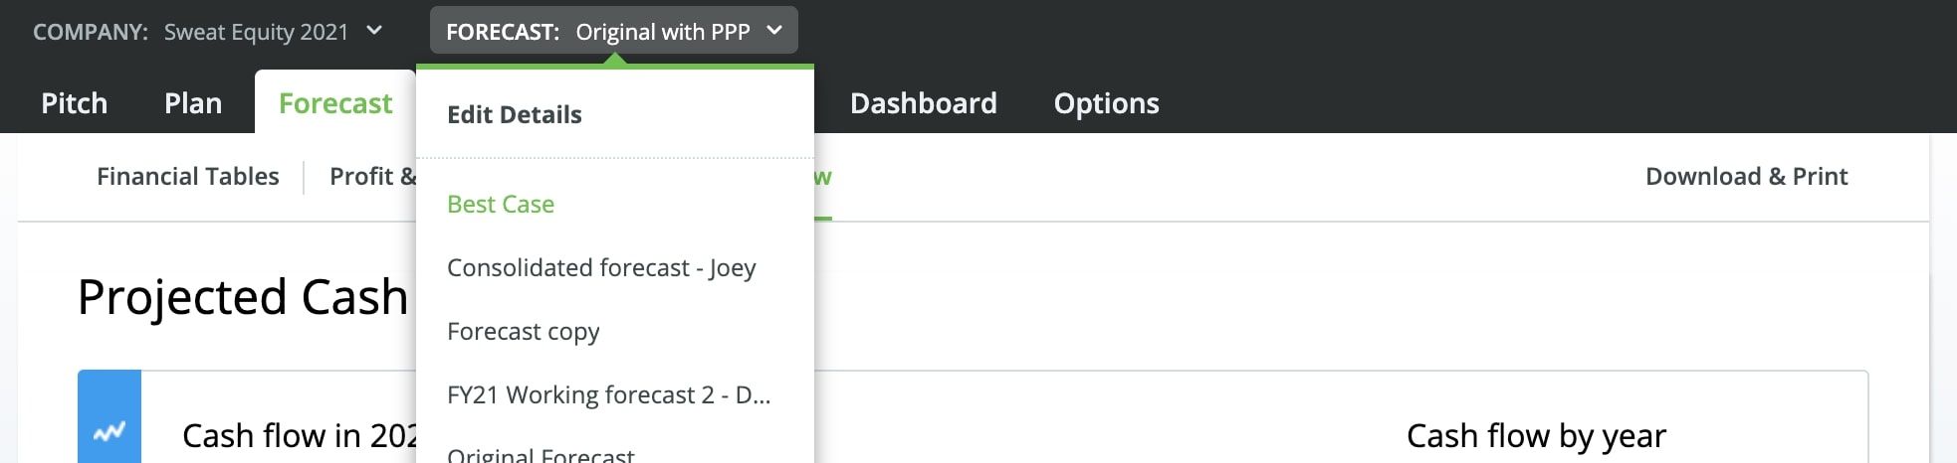Select FY21 Working forecast 2 entry
The image size is (1957, 463).
(608, 395)
